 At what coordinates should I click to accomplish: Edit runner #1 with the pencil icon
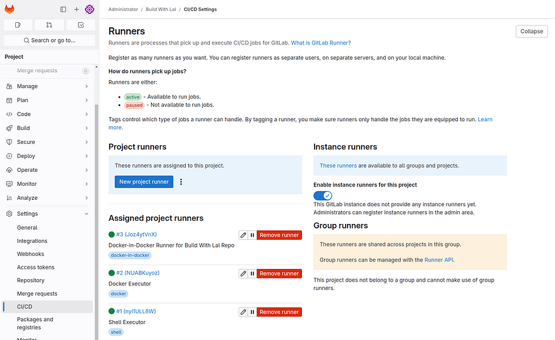pos(243,312)
